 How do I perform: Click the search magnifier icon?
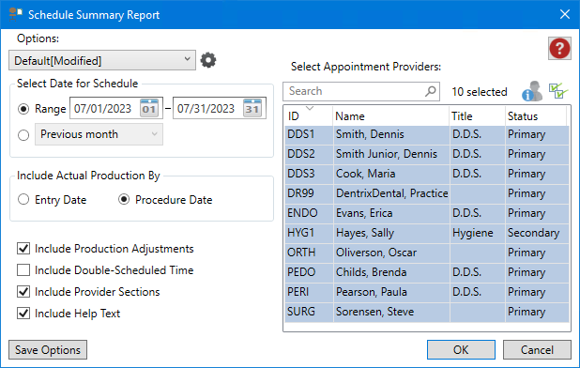point(430,91)
